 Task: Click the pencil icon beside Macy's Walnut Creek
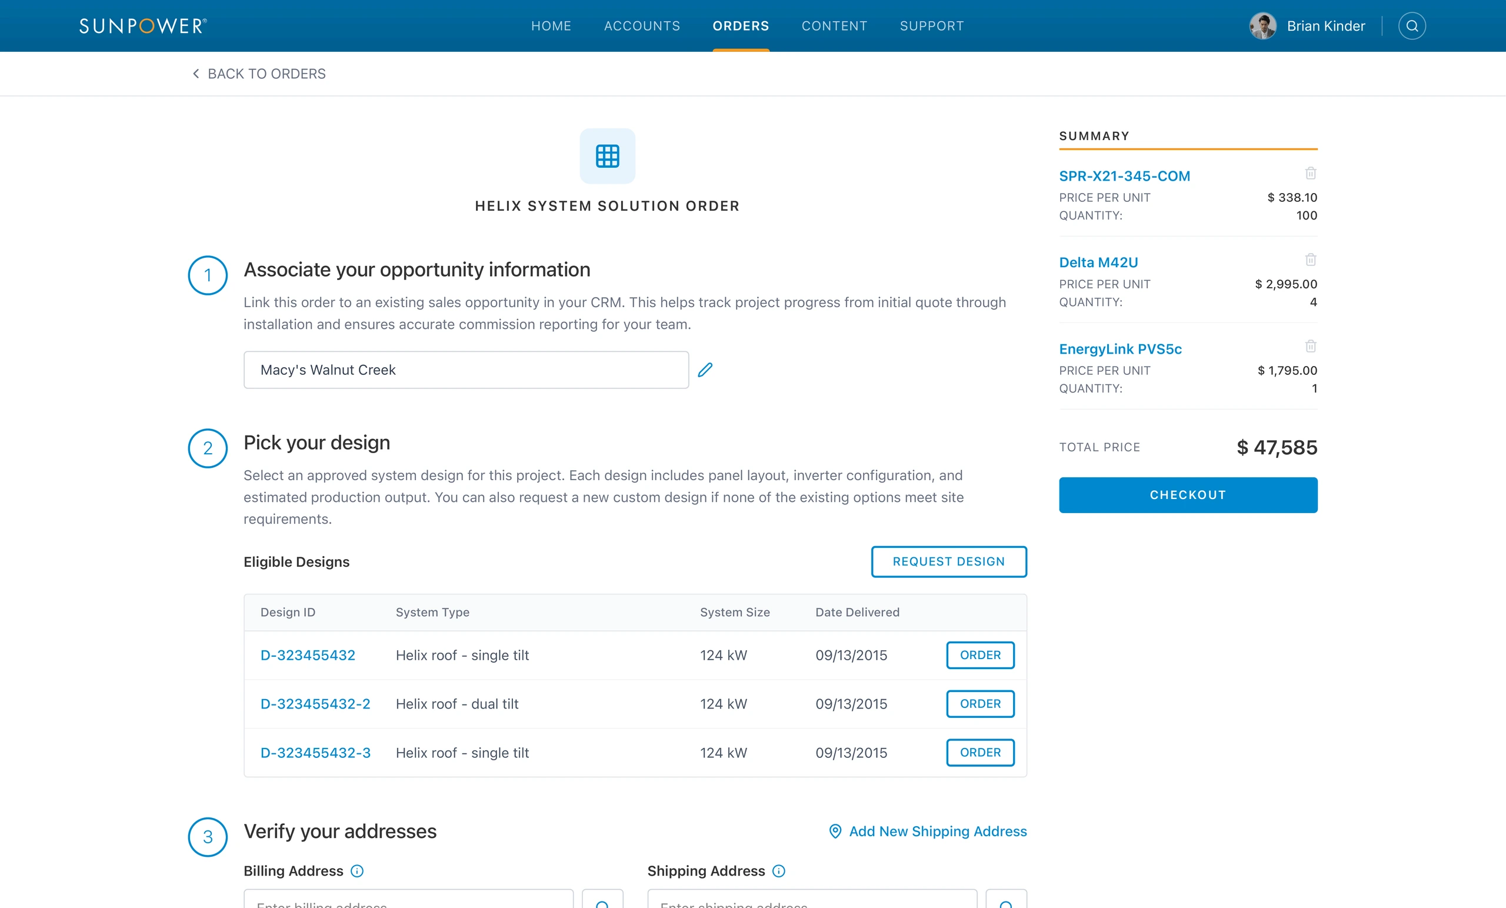[705, 370]
